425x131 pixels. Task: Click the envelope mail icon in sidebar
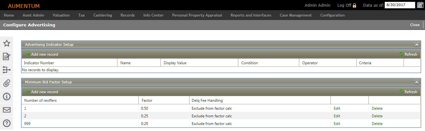coord(7,110)
